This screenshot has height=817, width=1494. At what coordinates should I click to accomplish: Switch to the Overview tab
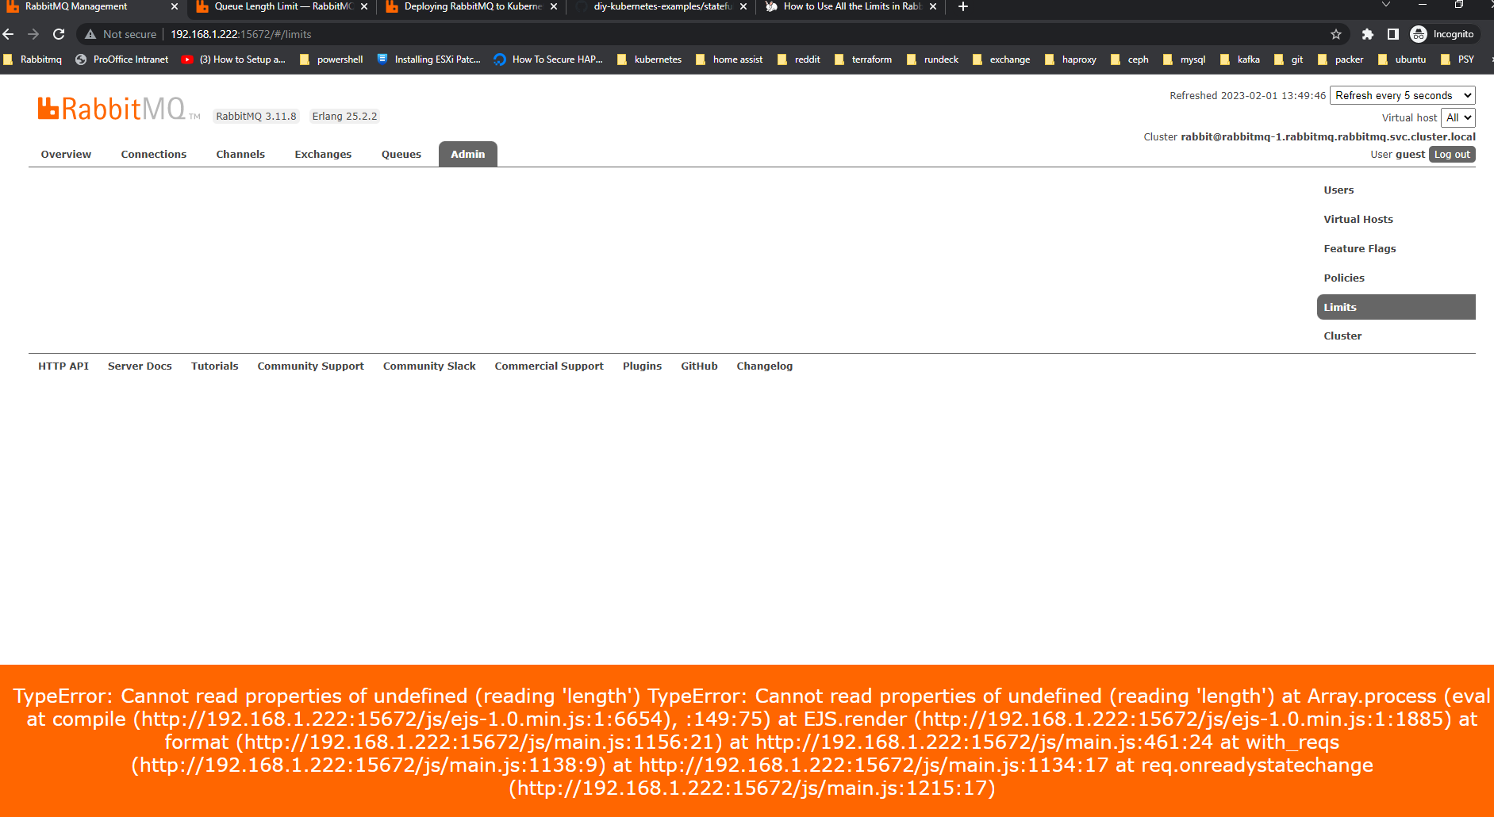pyautogui.click(x=66, y=154)
